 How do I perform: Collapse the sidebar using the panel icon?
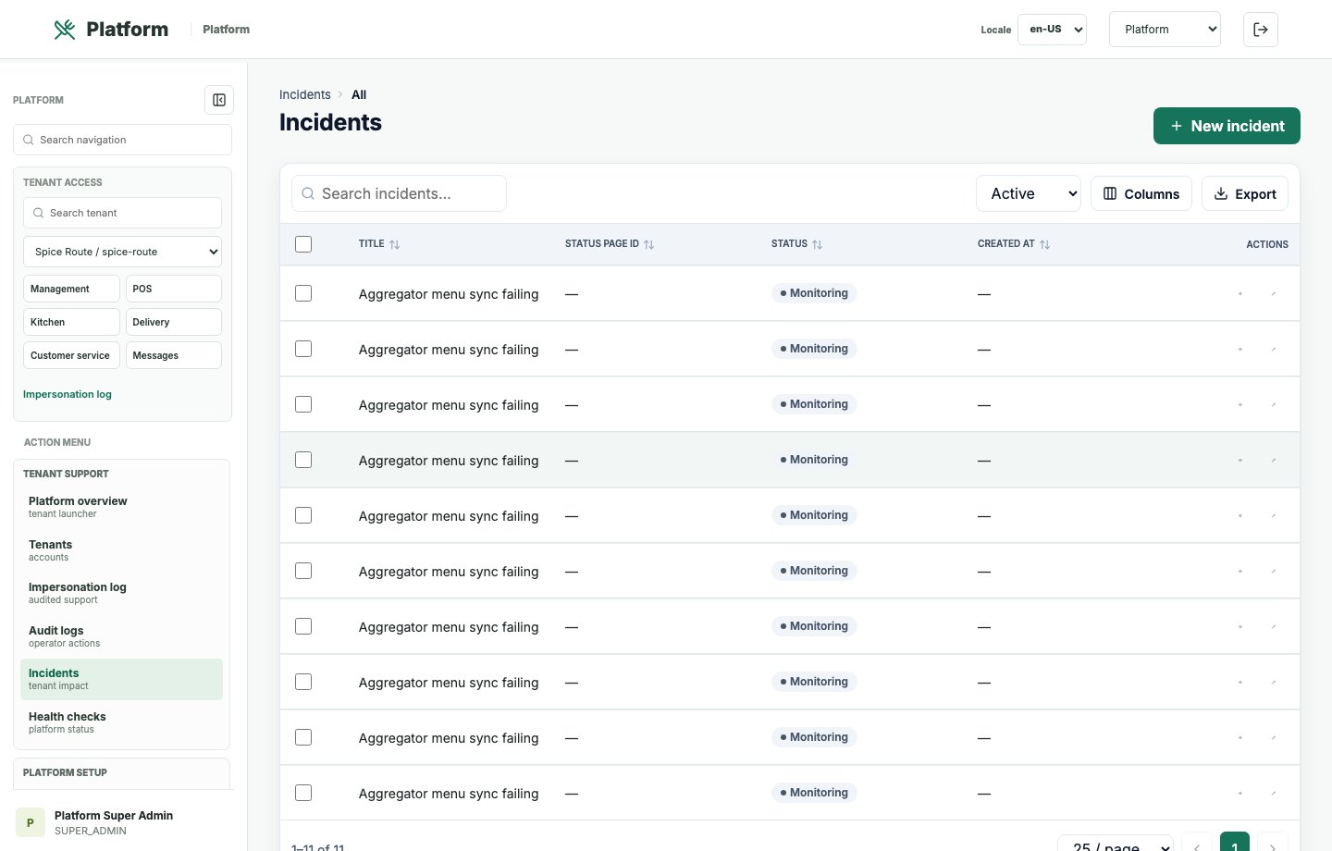[x=219, y=100]
